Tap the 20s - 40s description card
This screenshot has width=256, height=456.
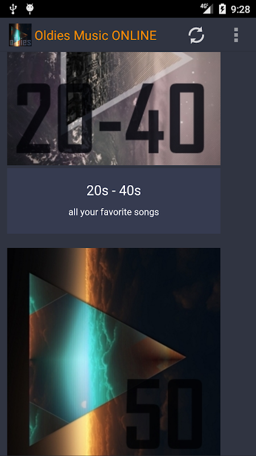(114, 201)
